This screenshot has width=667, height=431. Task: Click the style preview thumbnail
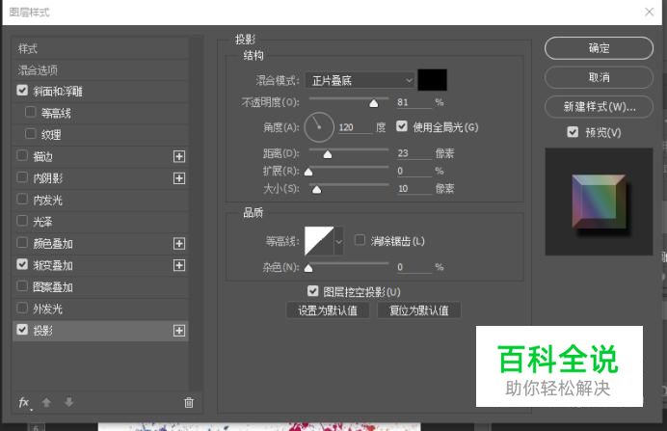(x=599, y=202)
